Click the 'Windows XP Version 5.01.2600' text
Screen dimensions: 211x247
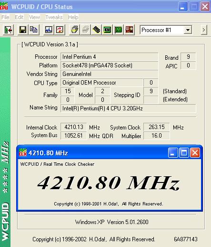pyautogui.click(x=112, y=222)
